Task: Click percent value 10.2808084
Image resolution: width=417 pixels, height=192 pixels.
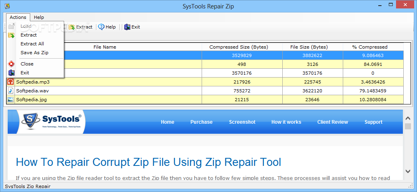Action: (x=373, y=100)
